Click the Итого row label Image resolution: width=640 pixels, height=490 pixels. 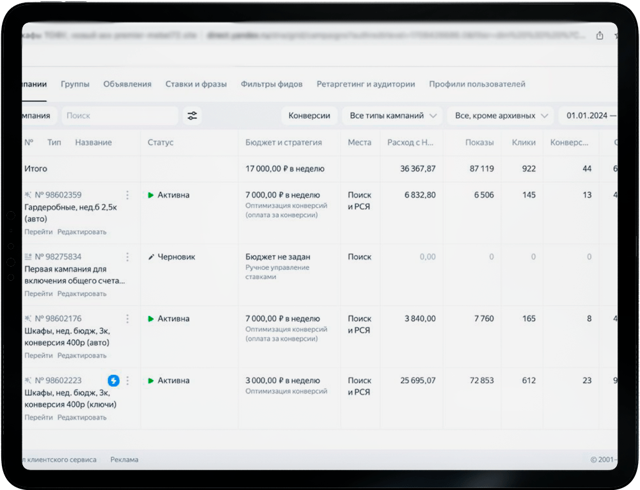click(36, 169)
